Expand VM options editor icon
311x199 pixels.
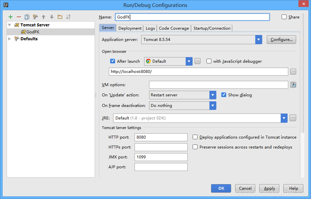click(293, 85)
